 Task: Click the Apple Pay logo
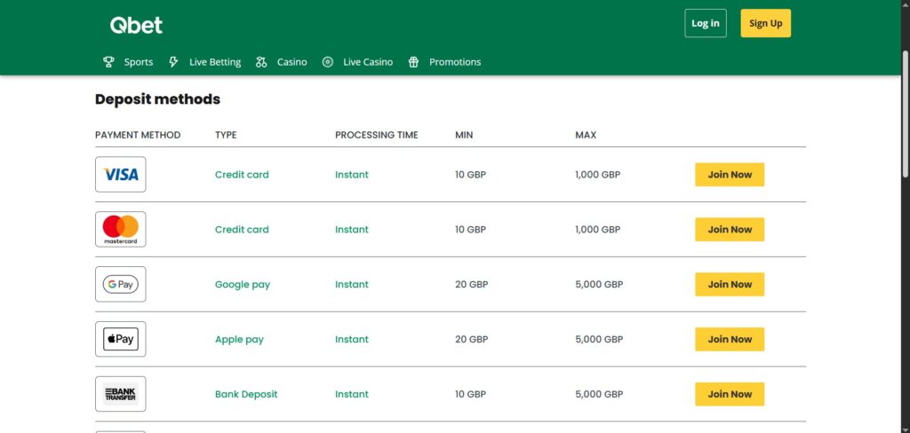click(121, 340)
